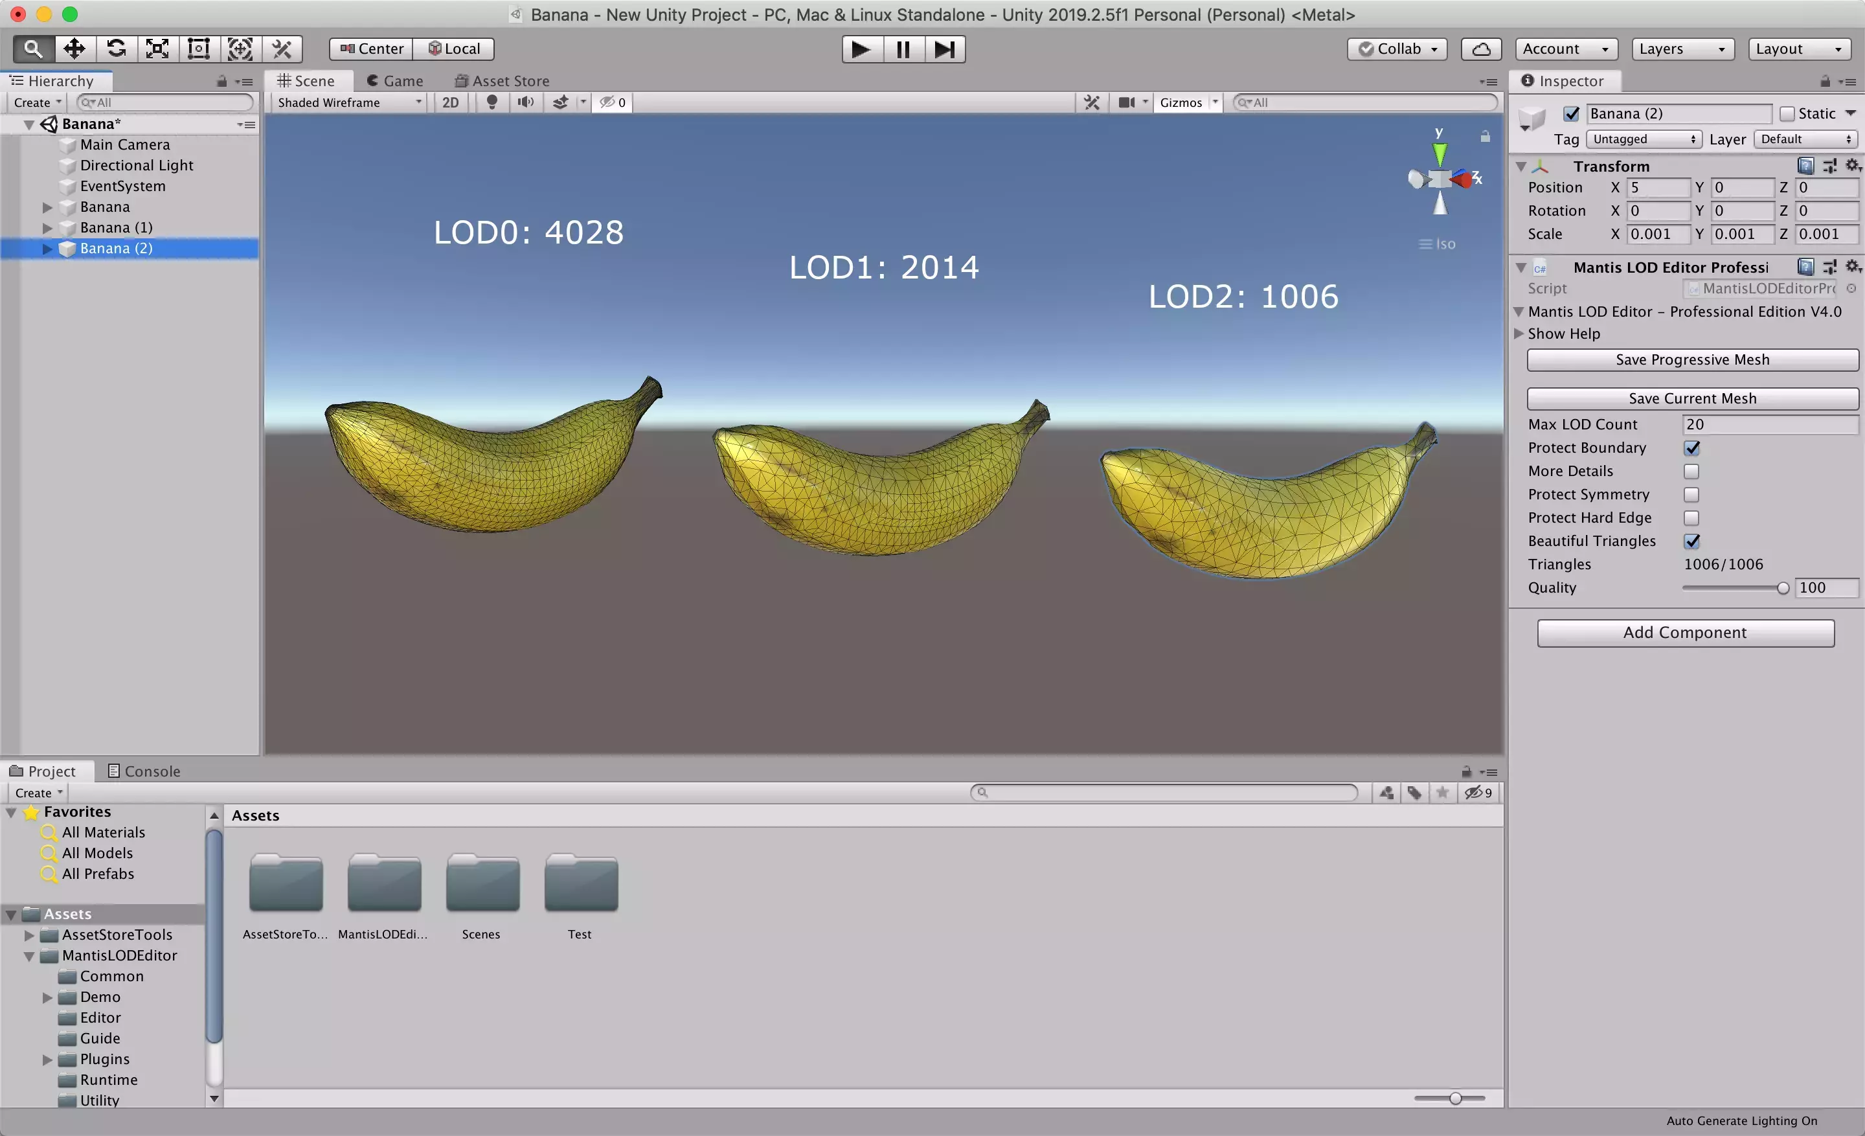Uncheck Protect Boundary checkbox
Viewport: 1865px width, 1136px height.
pyautogui.click(x=1691, y=448)
